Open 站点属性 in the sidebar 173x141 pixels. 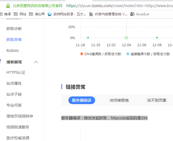[x=14, y=83]
